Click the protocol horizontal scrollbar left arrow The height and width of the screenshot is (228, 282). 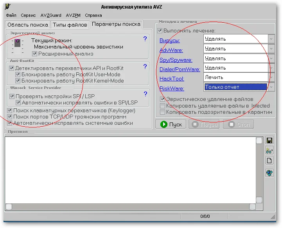[9, 206]
